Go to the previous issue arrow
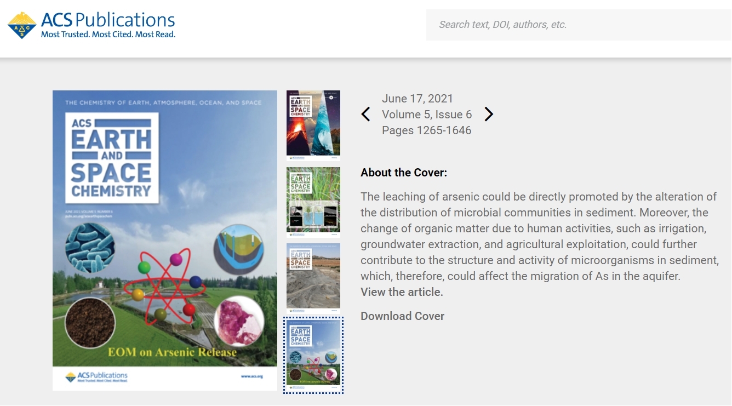732x406 pixels. click(365, 115)
